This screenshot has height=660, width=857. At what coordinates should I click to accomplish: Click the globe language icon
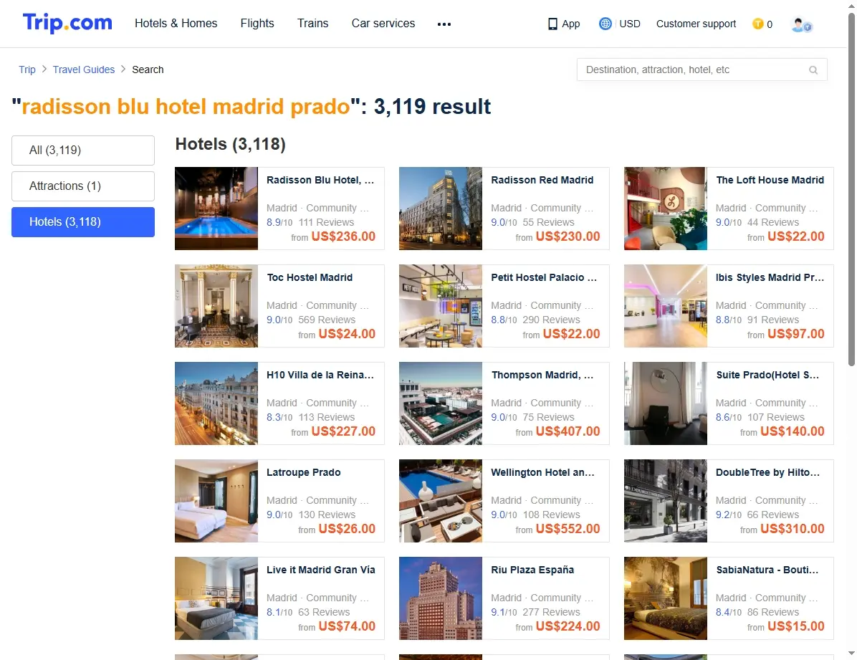pos(605,24)
